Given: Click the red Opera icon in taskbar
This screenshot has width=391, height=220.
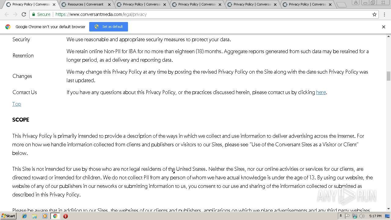Looking at the screenshot, I should (65, 216).
